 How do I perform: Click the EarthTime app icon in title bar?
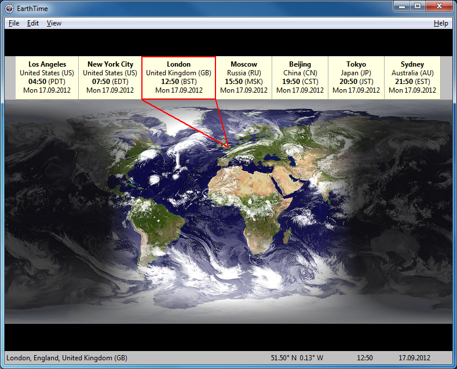coord(9,8)
